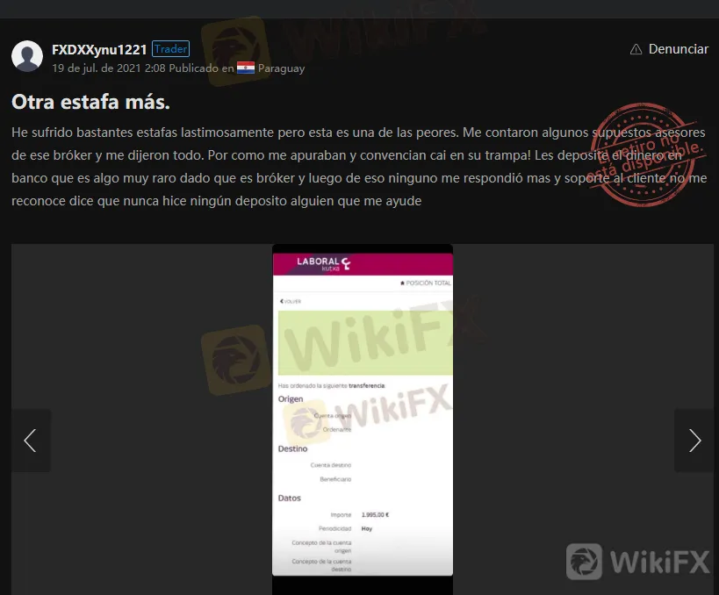The width and height of the screenshot is (719, 595).
Task: Select the amount '1.995,00 €' in the screenshot
Action: [x=375, y=515]
